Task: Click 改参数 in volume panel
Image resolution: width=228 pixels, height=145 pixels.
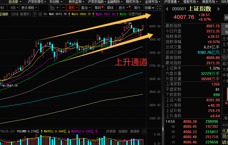Action: pyautogui.click(x=111, y=131)
